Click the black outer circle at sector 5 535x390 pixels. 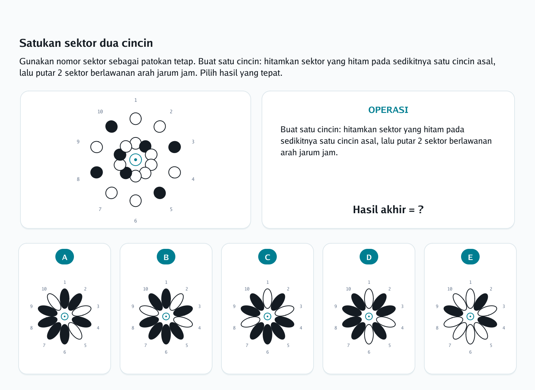(x=160, y=193)
